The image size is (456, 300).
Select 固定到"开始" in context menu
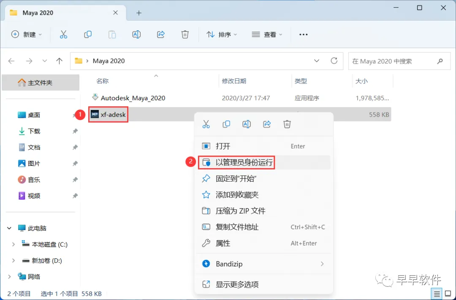(x=263, y=178)
